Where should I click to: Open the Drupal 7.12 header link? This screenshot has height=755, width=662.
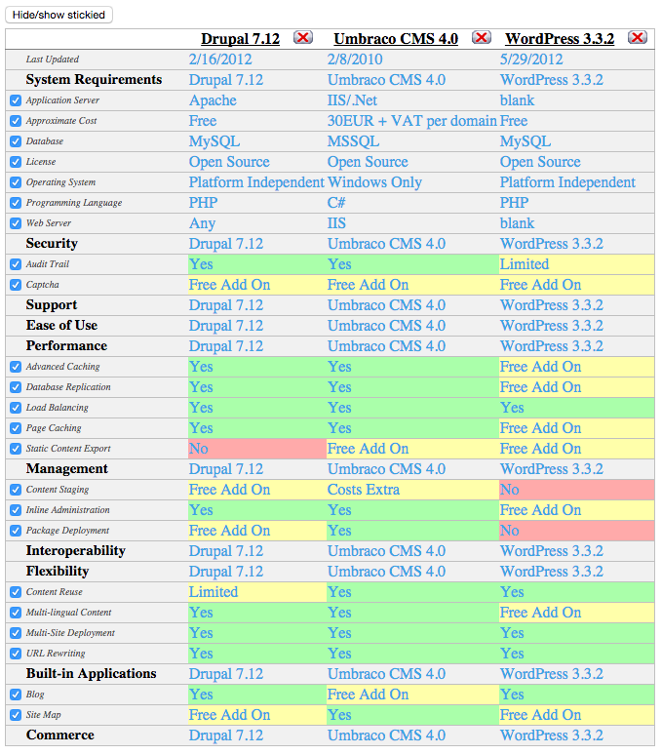coord(240,38)
